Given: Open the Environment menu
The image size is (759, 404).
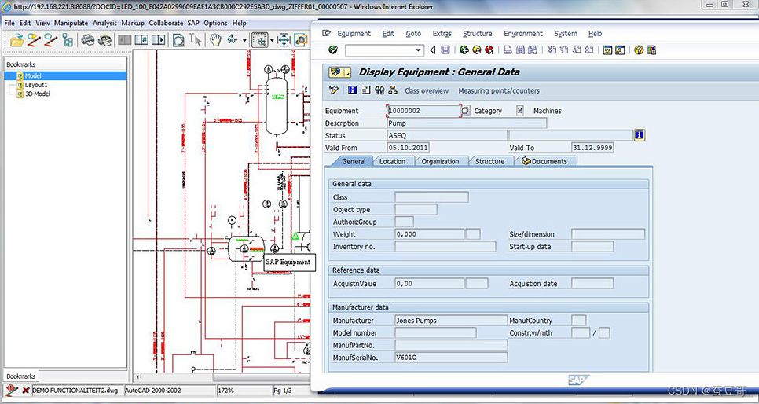Looking at the screenshot, I should tap(523, 34).
